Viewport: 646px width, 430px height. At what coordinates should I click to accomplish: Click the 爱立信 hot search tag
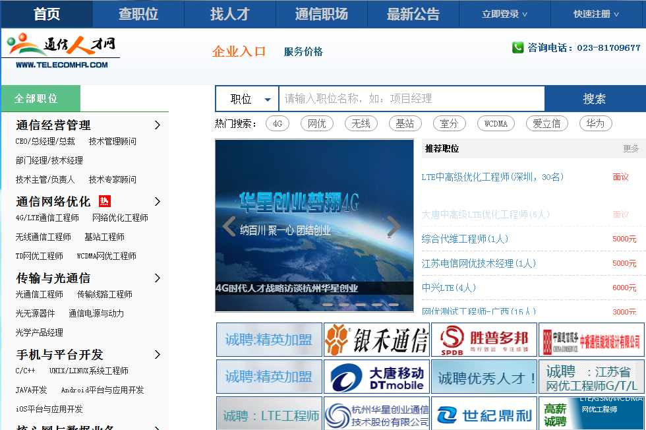546,123
